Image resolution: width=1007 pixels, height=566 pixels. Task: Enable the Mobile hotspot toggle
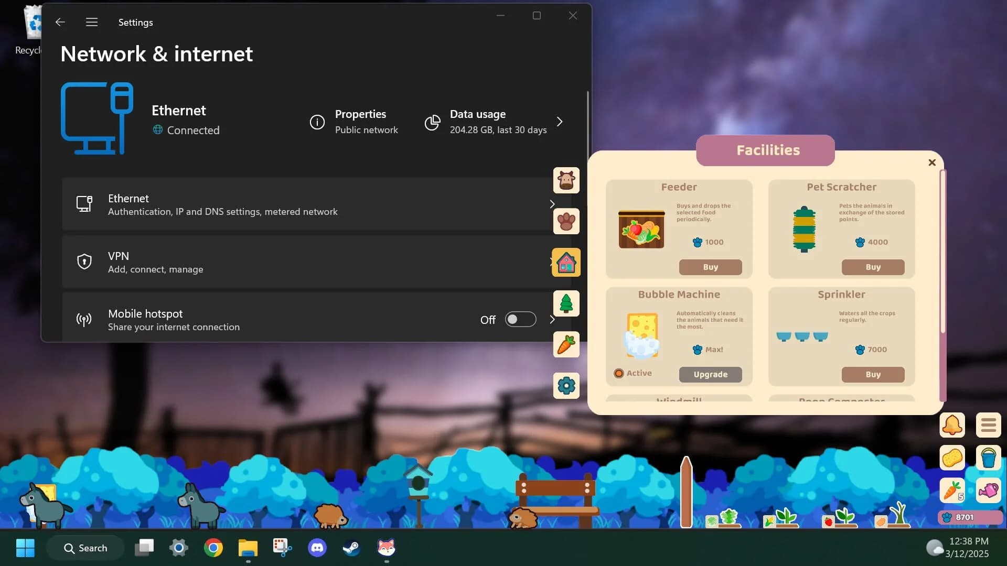[x=520, y=319]
